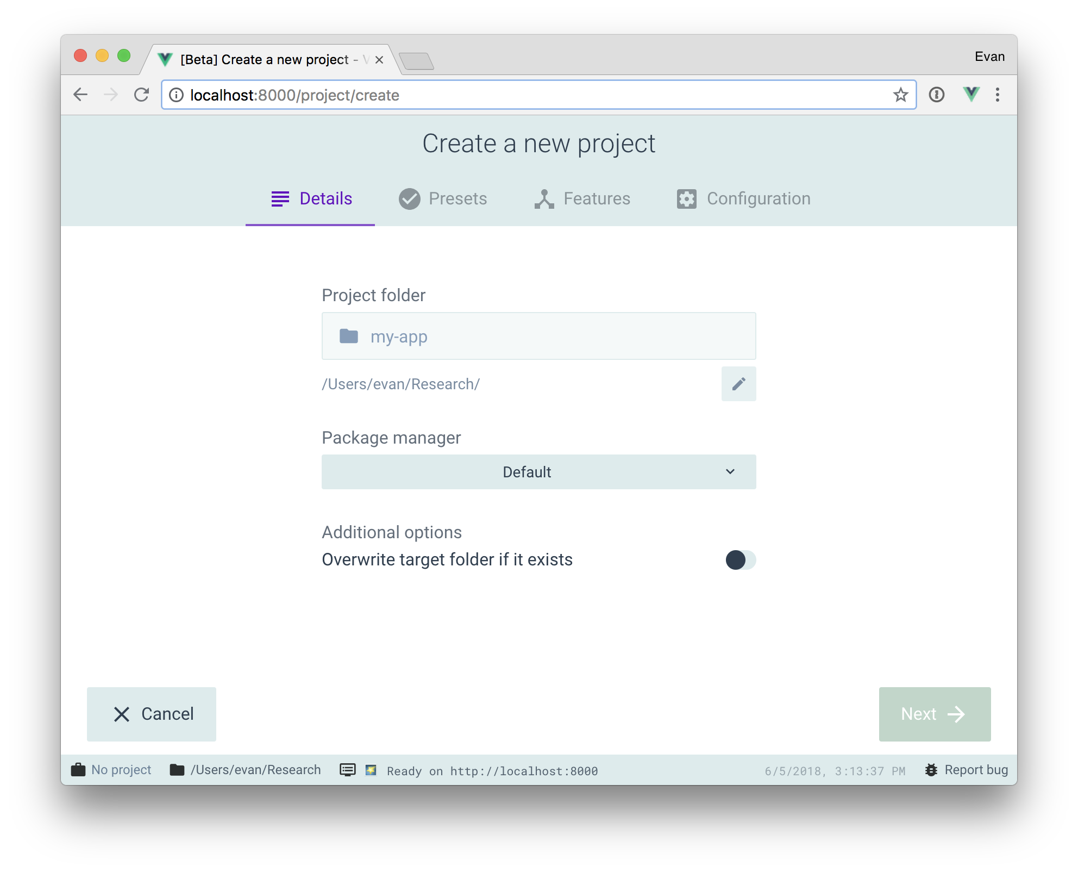Click the Next button
1078x872 pixels.
point(934,713)
